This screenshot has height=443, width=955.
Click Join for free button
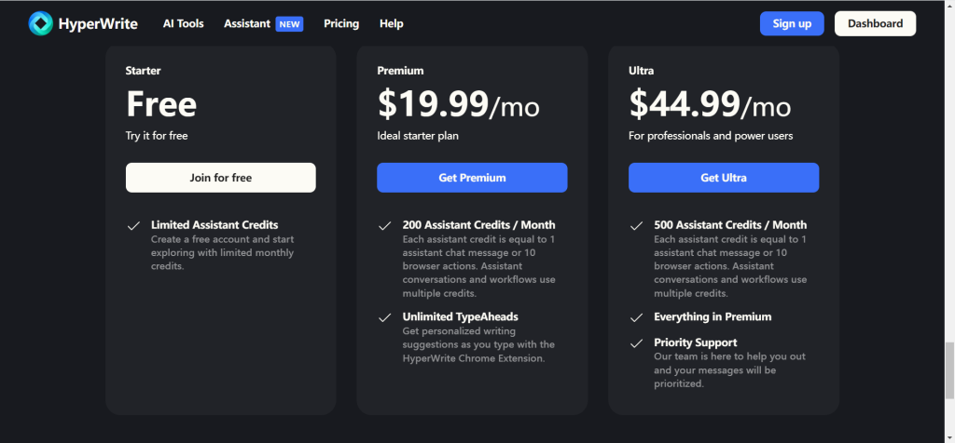[x=220, y=178]
